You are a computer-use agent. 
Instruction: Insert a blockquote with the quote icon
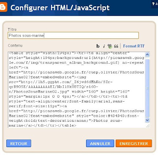(116, 46)
